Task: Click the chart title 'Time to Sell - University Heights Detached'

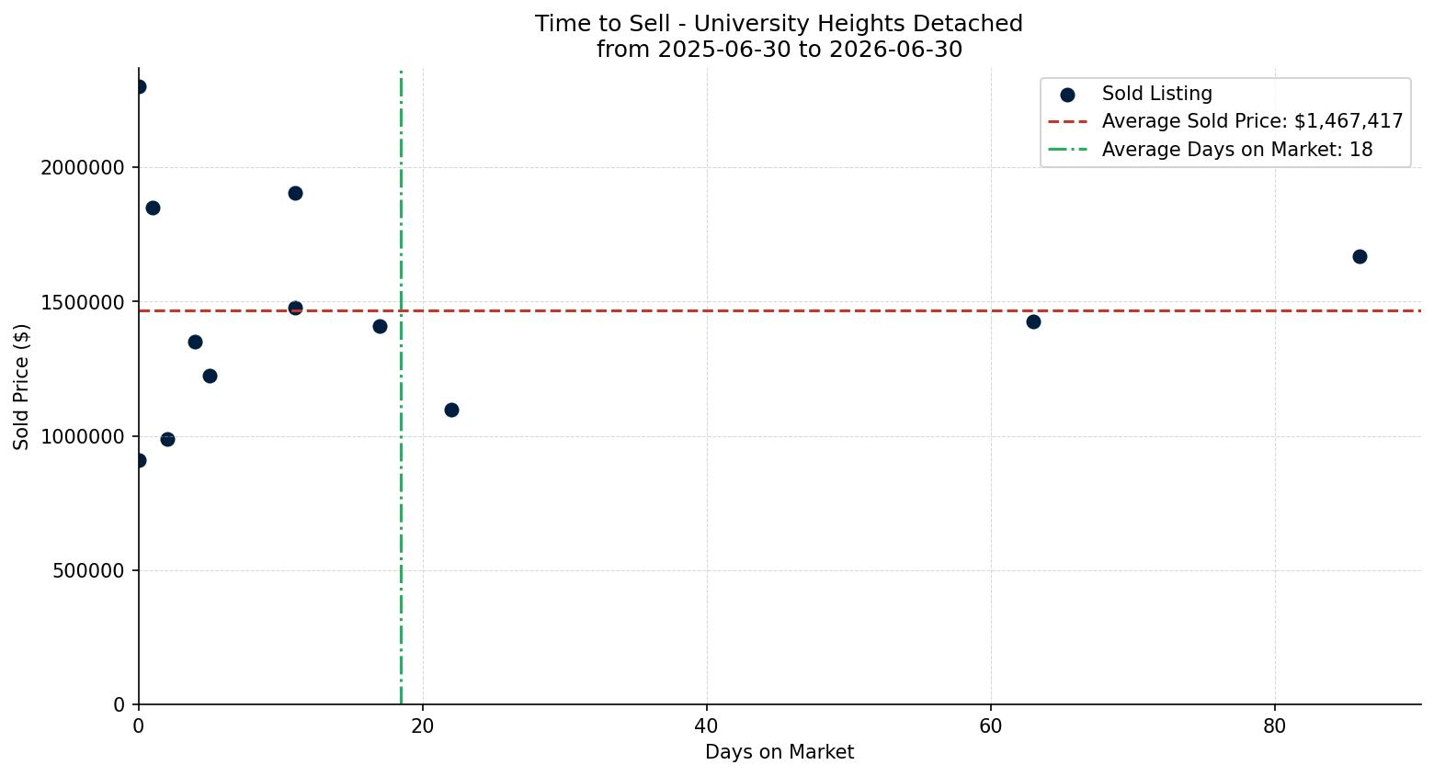Action: 779,24
